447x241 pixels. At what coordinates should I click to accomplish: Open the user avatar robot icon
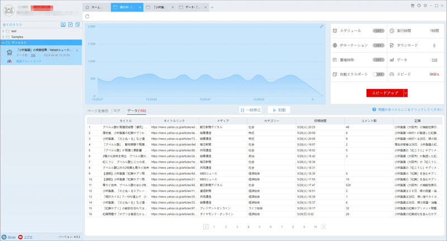coord(9,11)
